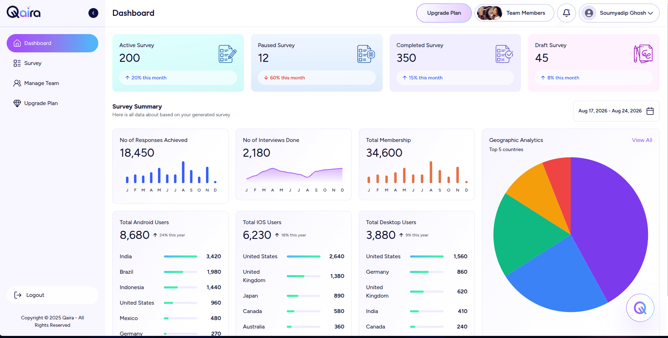Click the 18,450 responses value
The image size is (668, 338).
click(x=137, y=153)
